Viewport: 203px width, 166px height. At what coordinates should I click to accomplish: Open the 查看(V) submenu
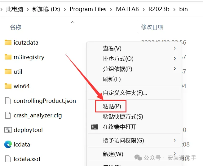(134, 48)
